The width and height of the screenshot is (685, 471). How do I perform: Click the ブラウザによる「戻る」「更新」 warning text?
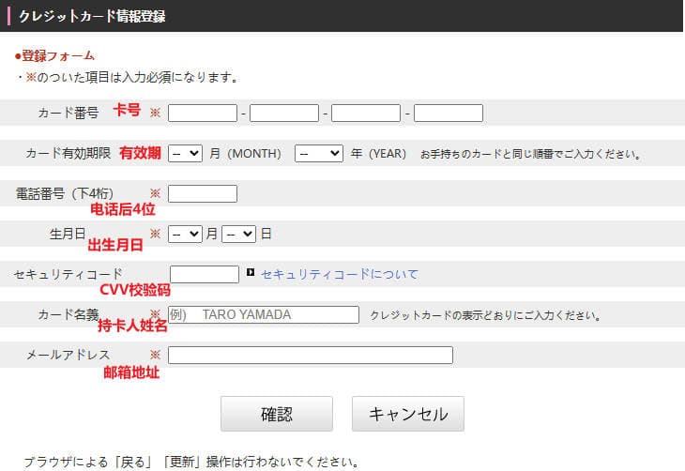(x=191, y=462)
